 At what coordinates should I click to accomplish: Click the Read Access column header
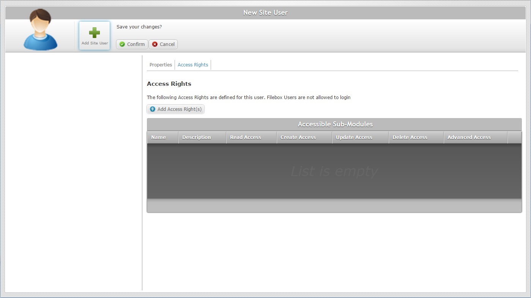[251, 137]
